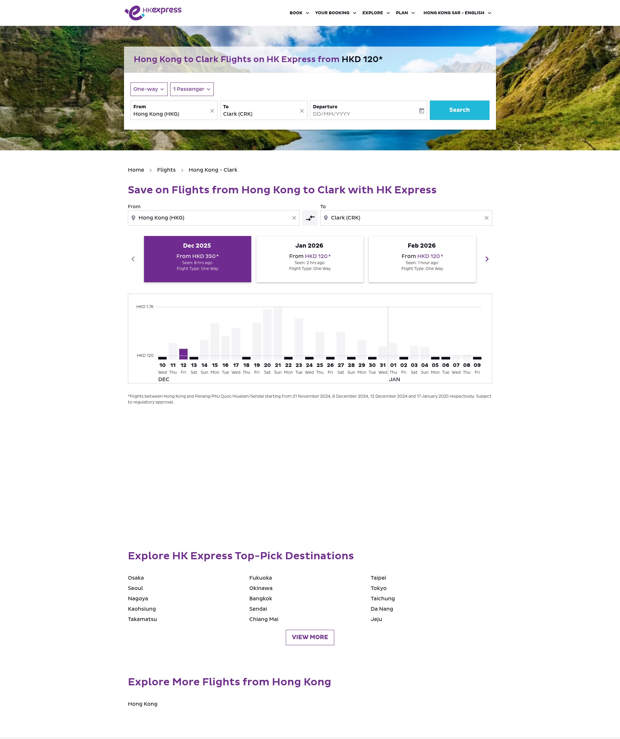
Task: Click the VIEW MORE destinations button
Action: [x=310, y=637]
